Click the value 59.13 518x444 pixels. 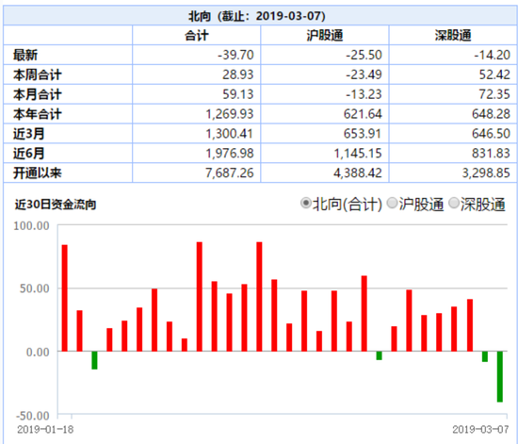238,94
